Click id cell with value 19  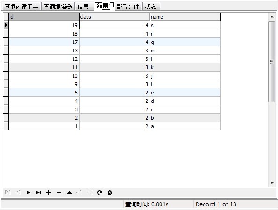(x=44, y=25)
